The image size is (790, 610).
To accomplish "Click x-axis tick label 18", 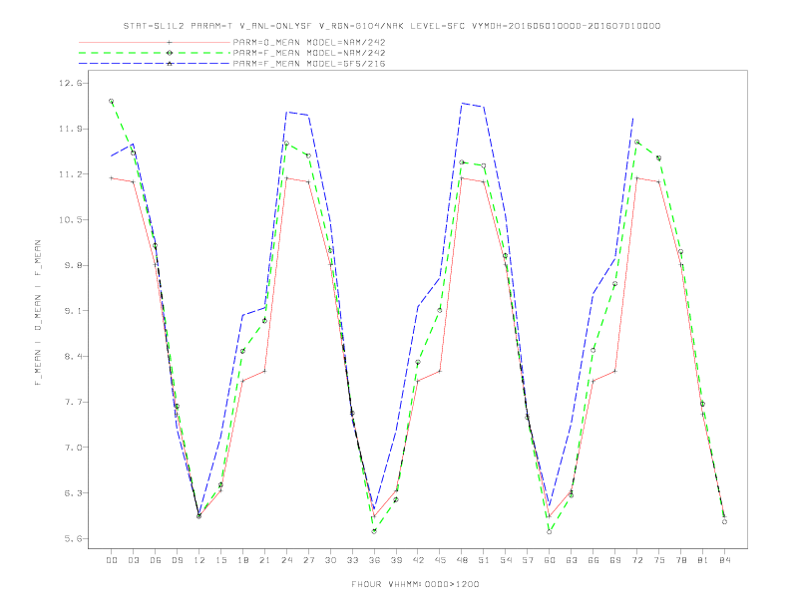I will click(x=242, y=560).
